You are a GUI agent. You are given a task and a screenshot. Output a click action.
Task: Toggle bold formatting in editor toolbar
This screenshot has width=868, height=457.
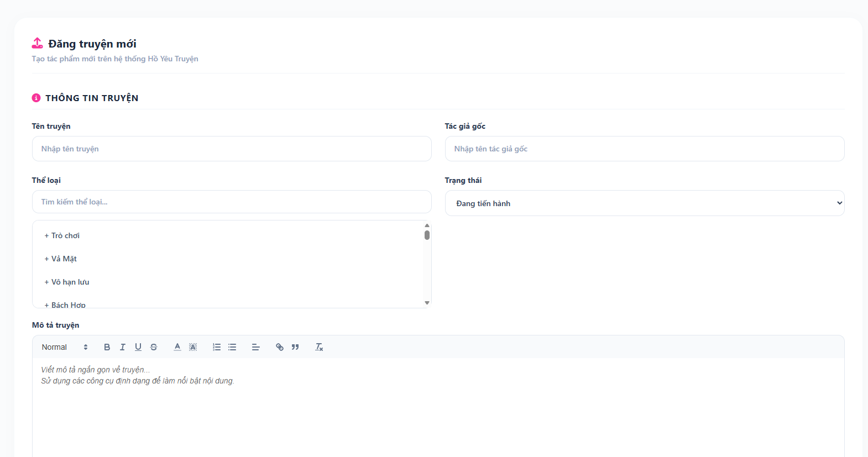click(x=107, y=347)
